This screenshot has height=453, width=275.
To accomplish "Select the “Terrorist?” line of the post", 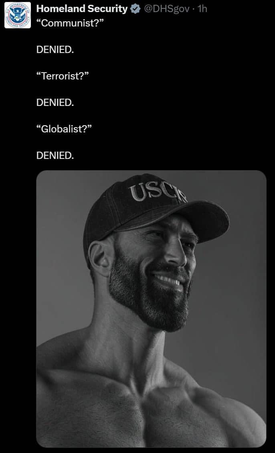I will [x=62, y=76].
